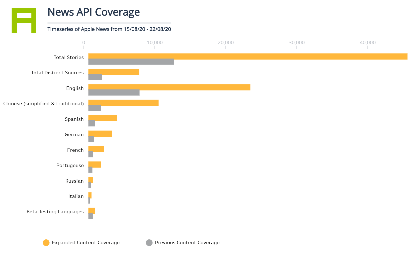Screen dimensions: 418x256
Task: Click the Portuguese category label
Action: click(x=70, y=166)
